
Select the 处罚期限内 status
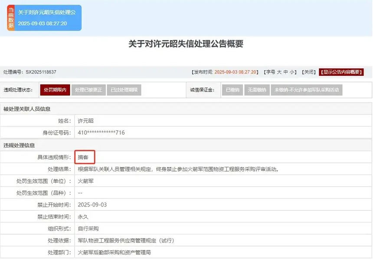(55, 90)
